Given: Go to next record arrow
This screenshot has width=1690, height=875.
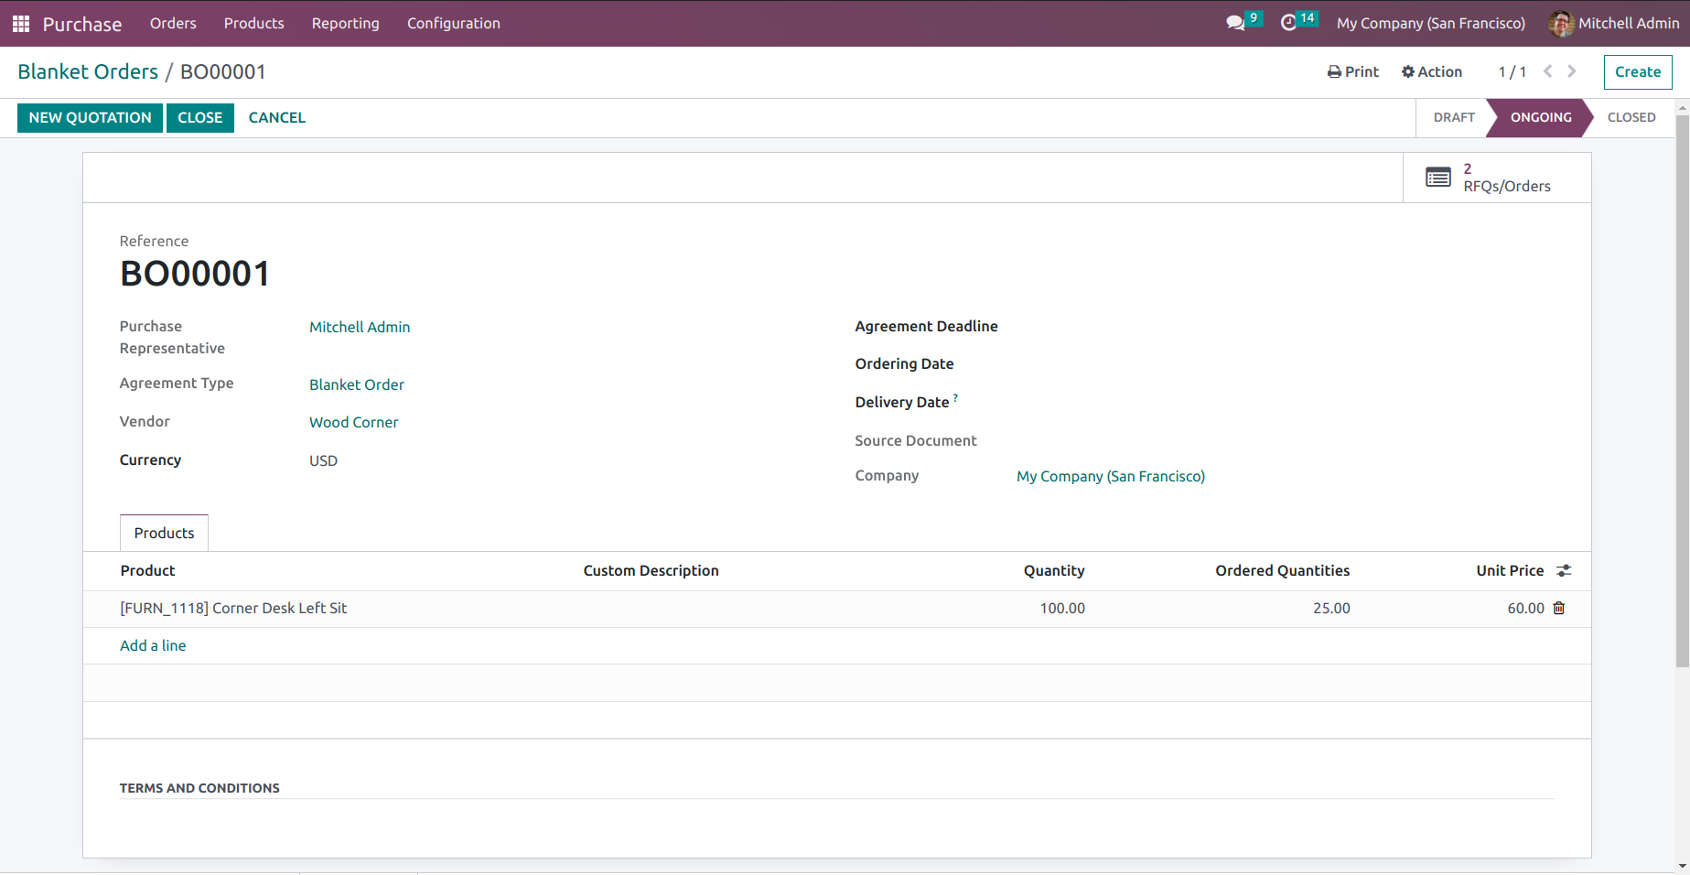Looking at the screenshot, I should (1572, 71).
